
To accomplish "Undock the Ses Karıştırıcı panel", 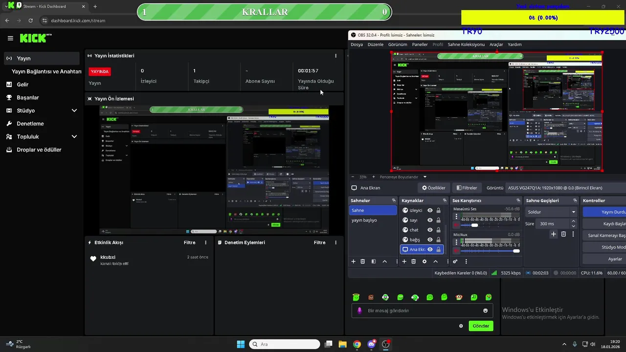I will tap(518, 200).
